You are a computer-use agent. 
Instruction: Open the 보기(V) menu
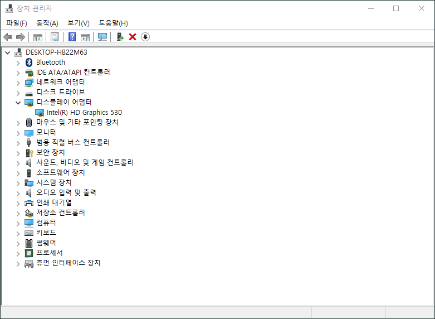(79, 23)
